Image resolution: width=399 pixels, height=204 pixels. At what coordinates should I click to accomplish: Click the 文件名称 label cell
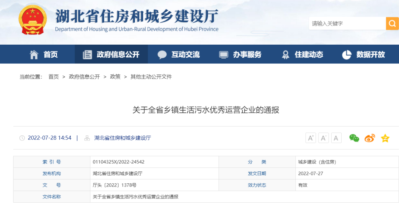(x=52, y=197)
